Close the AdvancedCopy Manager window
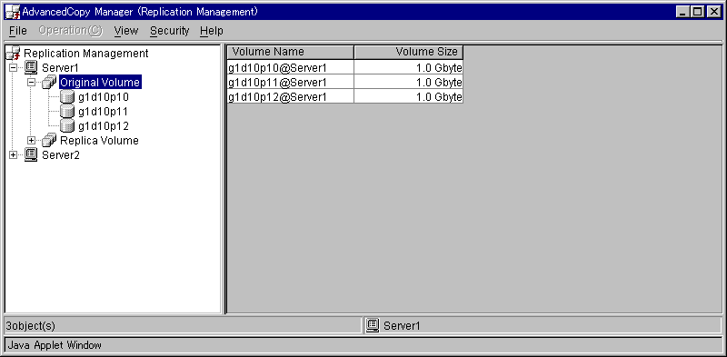727x357 pixels. coord(713,12)
